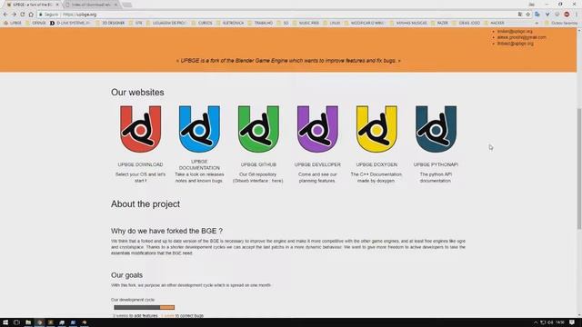Open the LINUX bookmark folder

pos(332,23)
